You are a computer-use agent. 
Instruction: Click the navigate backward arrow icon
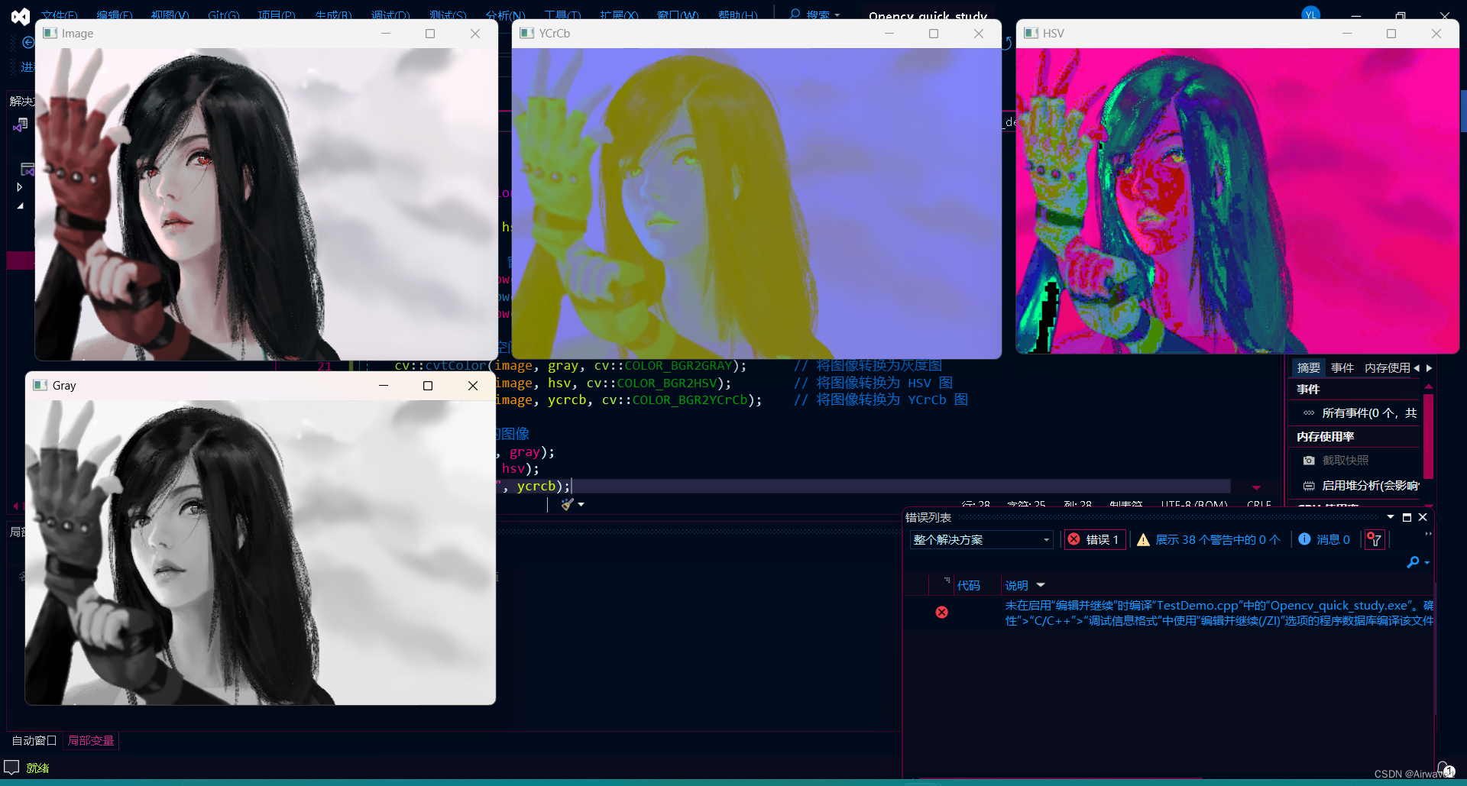pyautogui.click(x=28, y=43)
